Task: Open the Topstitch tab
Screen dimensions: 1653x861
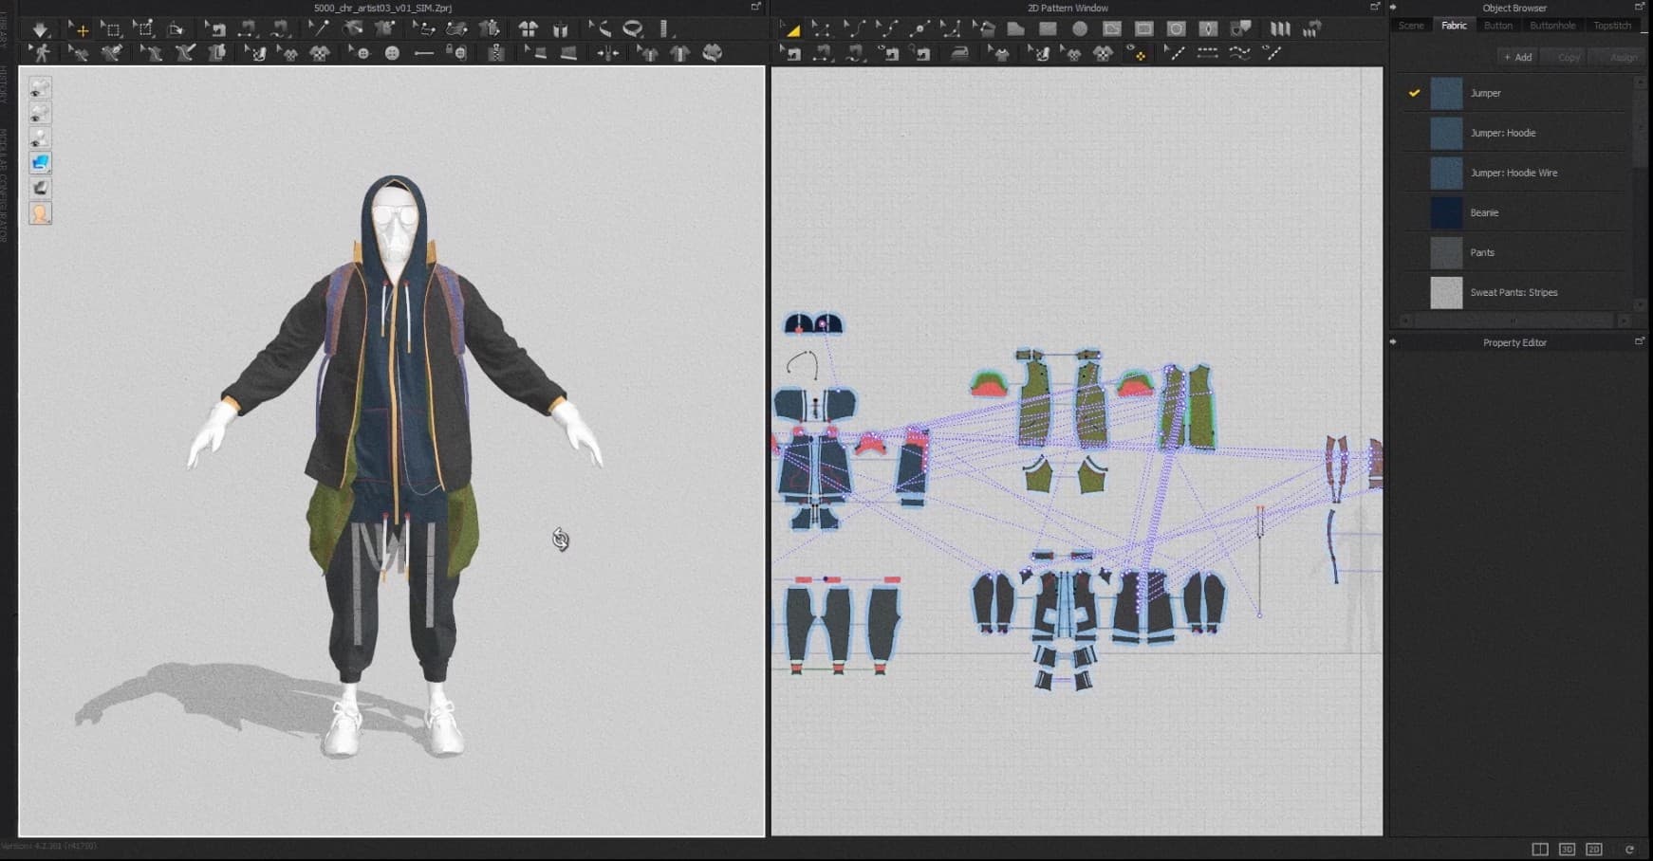Action: 1611,26
